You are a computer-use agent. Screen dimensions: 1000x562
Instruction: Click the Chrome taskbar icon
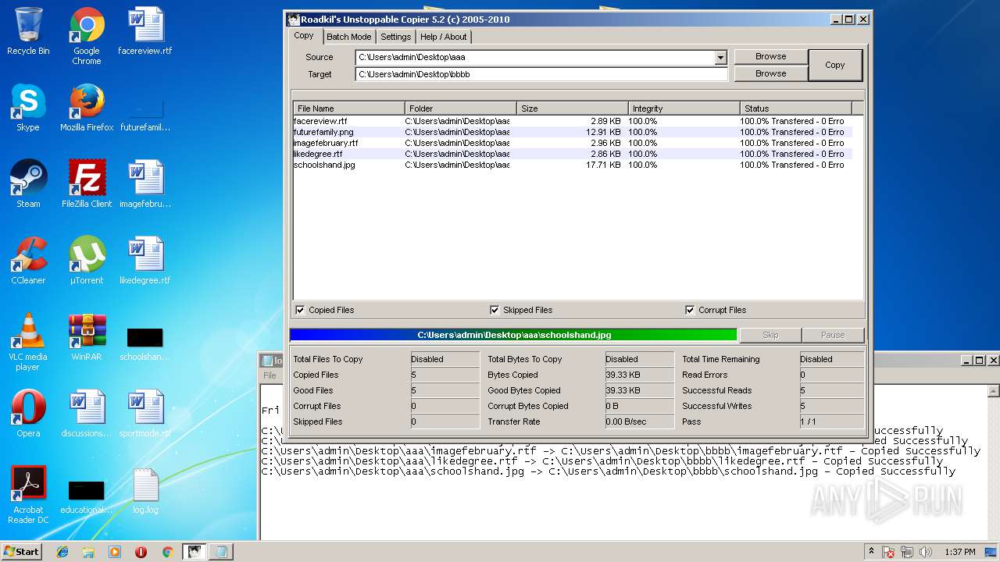pyautogui.click(x=167, y=552)
